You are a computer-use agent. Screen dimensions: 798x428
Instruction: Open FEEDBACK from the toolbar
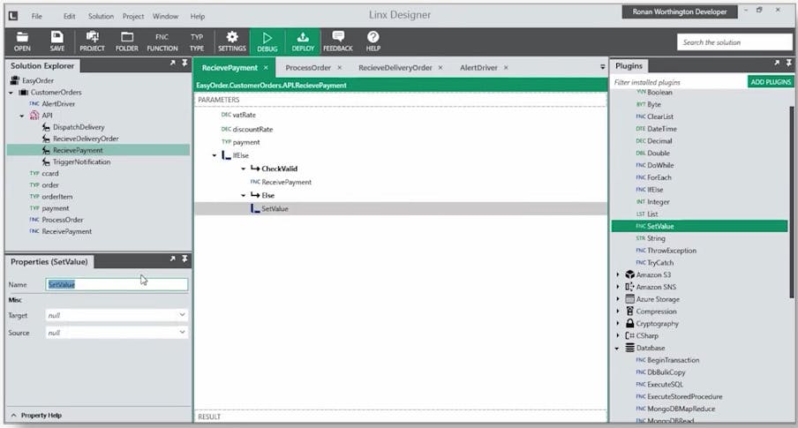click(x=338, y=41)
